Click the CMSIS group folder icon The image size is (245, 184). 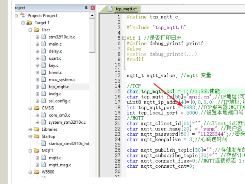36,108
